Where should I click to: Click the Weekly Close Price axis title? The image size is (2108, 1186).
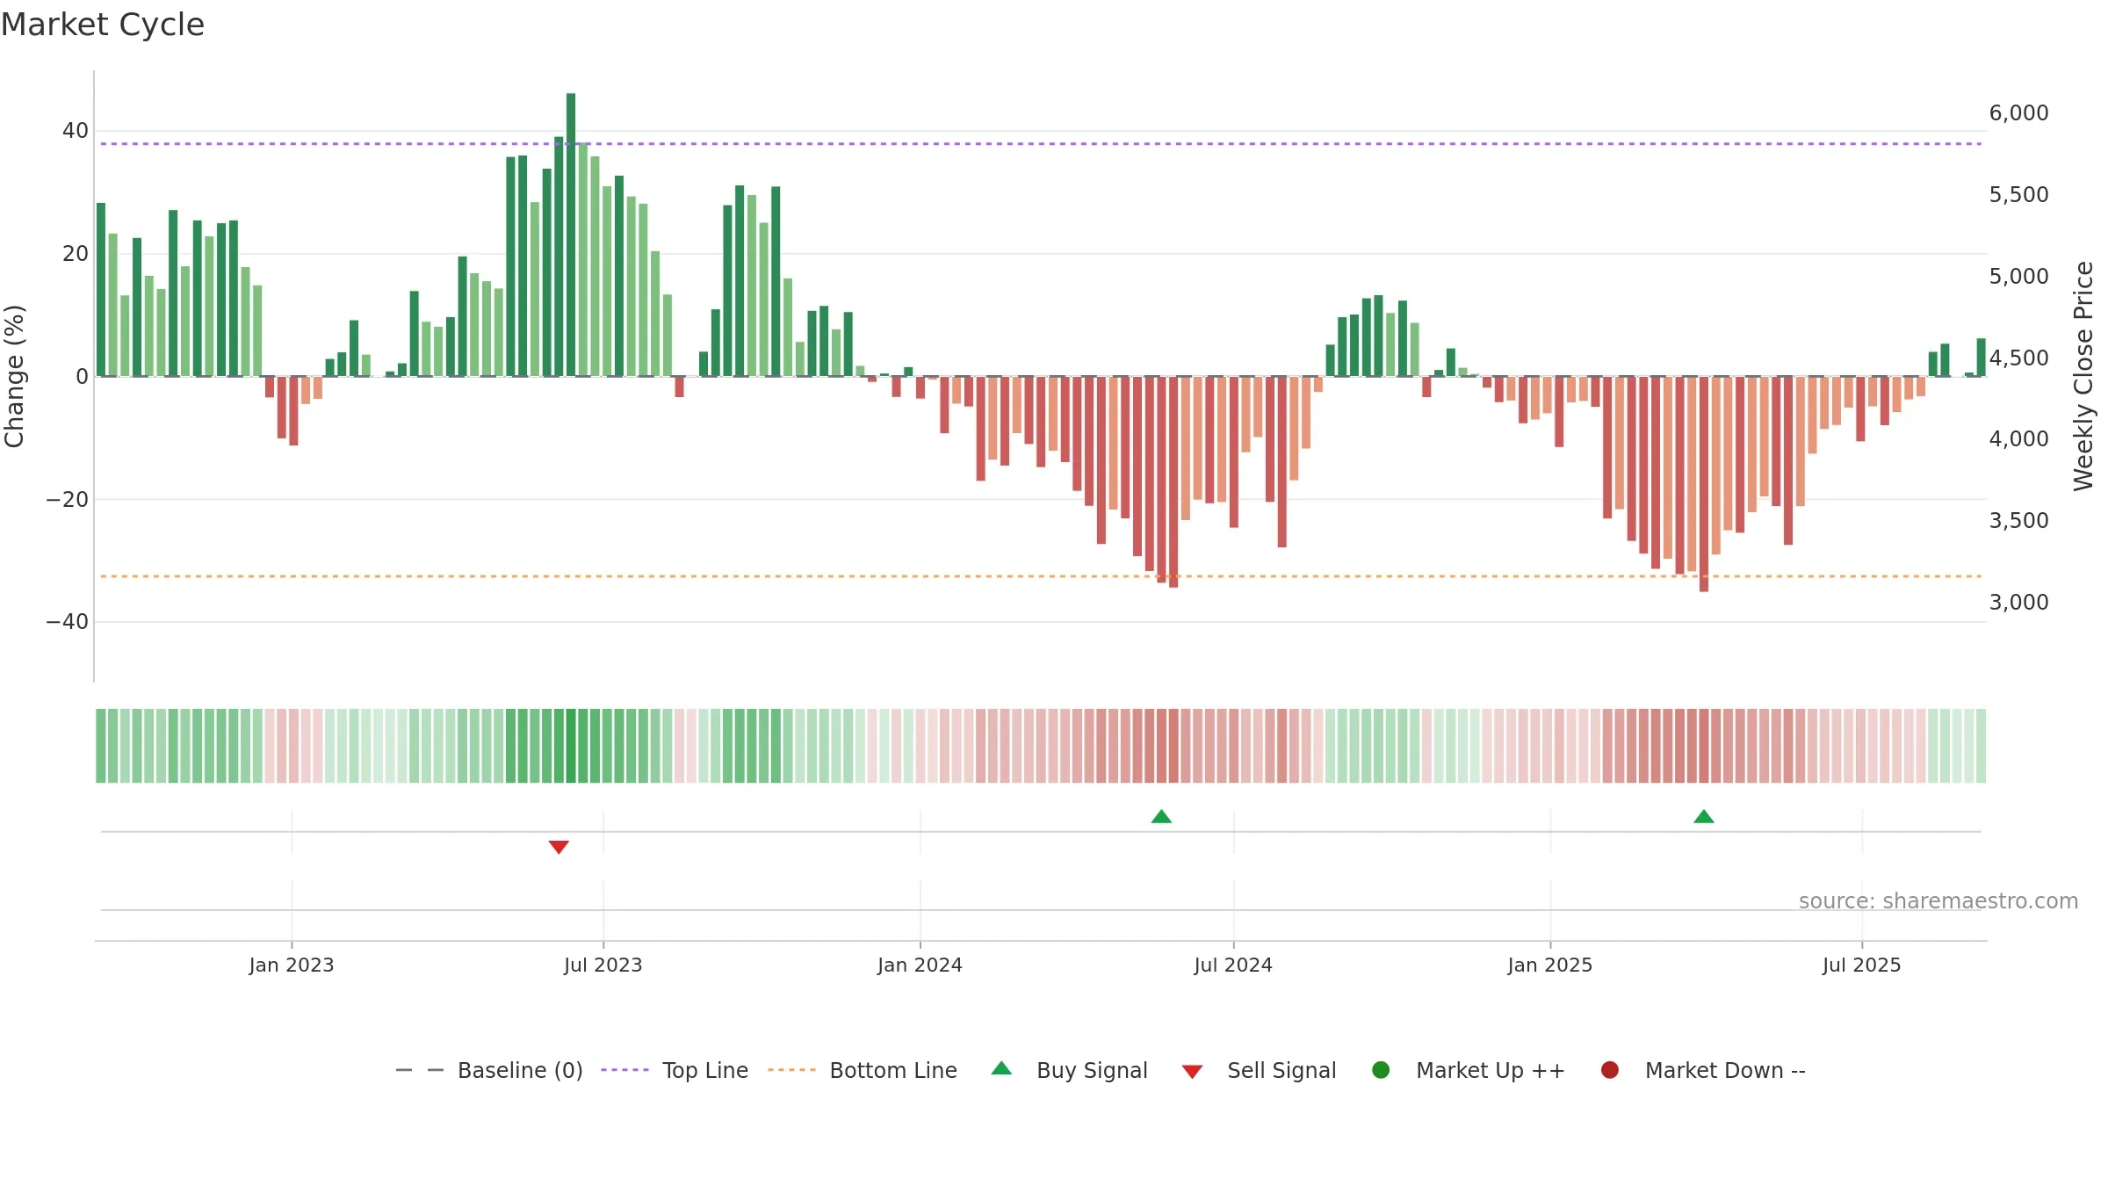point(2083,376)
